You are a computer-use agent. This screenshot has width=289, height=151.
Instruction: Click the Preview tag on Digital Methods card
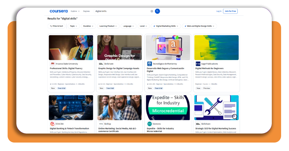[207, 88]
